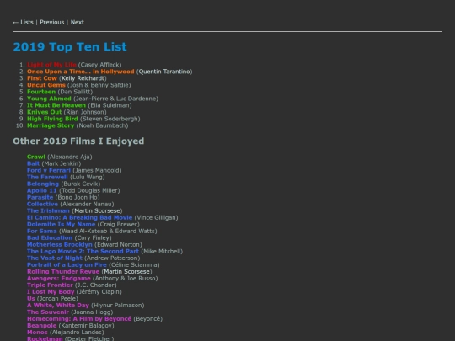This screenshot has width=455, height=341.
Task: Open the Knives Out link
Action: tap(45, 112)
